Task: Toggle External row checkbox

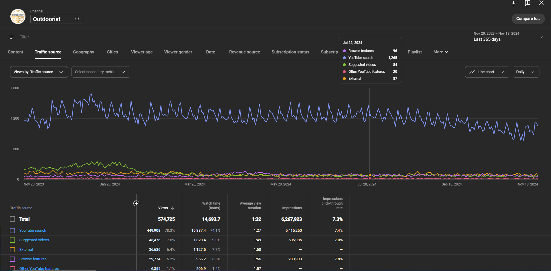Action: pos(12,250)
